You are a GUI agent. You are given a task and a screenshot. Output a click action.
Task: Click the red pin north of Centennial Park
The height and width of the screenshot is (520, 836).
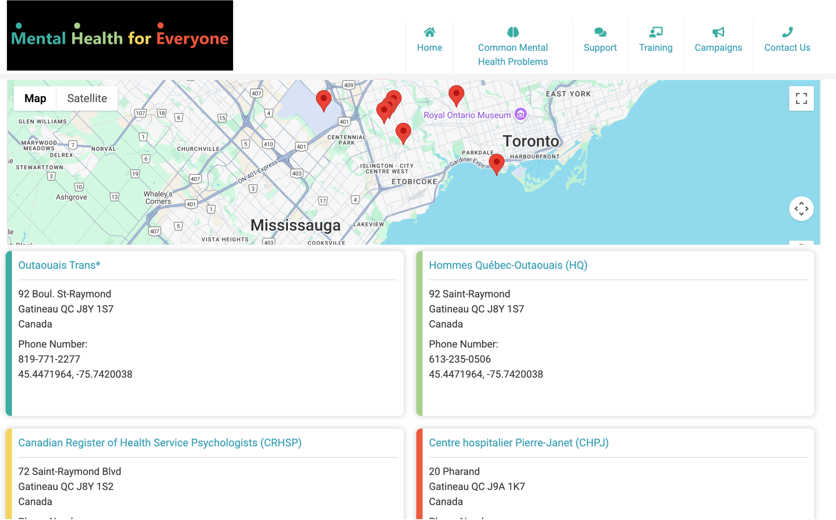pyautogui.click(x=323, y=100)
